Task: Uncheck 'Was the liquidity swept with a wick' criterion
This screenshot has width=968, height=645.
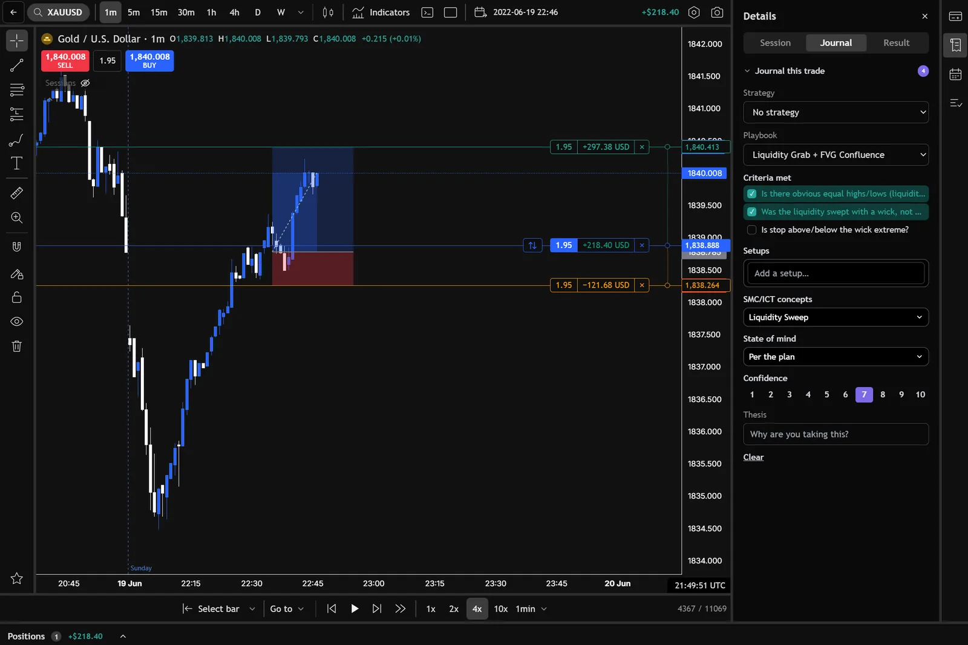Action: 752,212
